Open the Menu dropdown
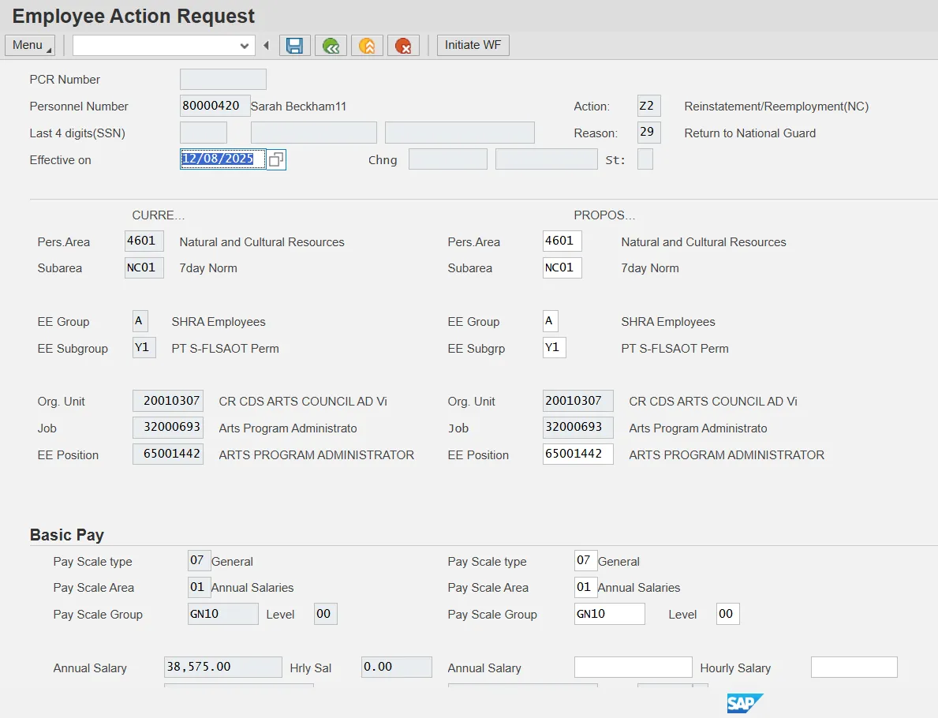938x718 pixels. pyautogui.click(x=30, y=45)
